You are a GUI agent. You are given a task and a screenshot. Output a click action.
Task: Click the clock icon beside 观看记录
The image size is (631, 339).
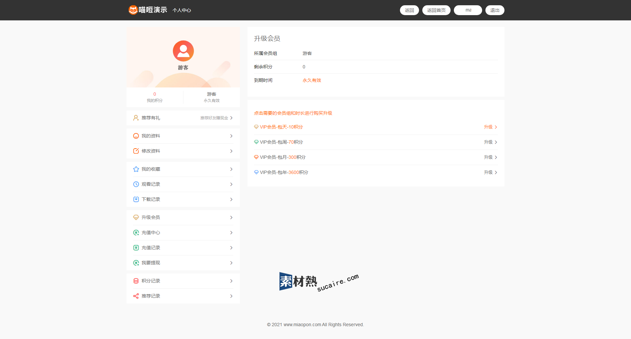[136, 184]
